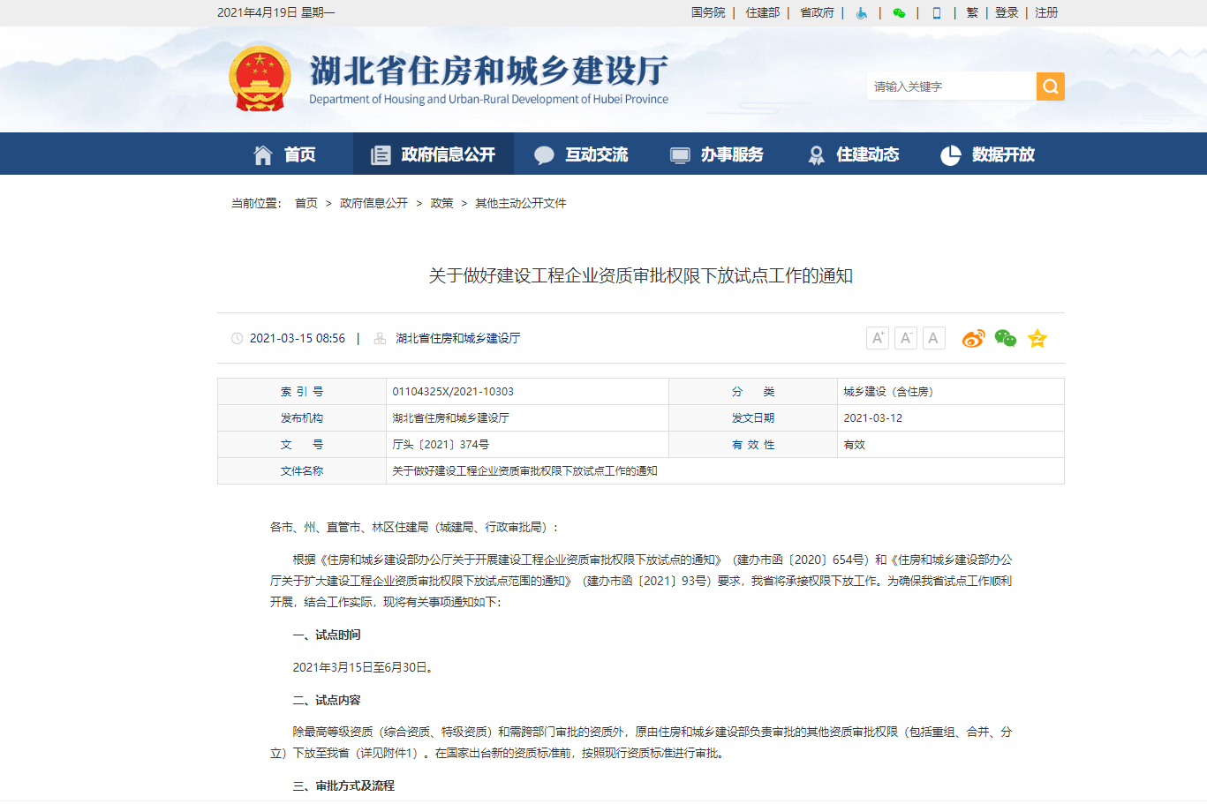Screen dimensions: 1207x804
Task: Open accessibility wheelchair icon in top bar
Action: point(861,13)
